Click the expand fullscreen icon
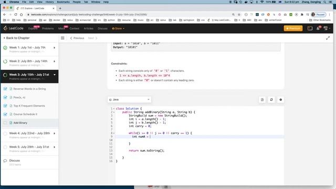Screen dimensions: 336x189 click(328, 38)
